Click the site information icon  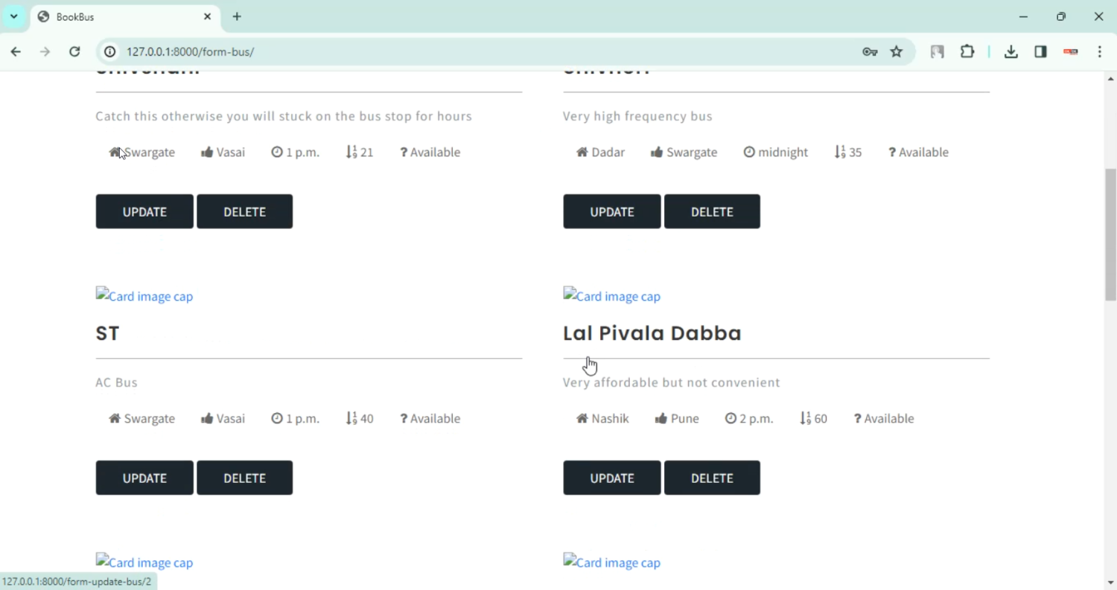coord(110,51)
